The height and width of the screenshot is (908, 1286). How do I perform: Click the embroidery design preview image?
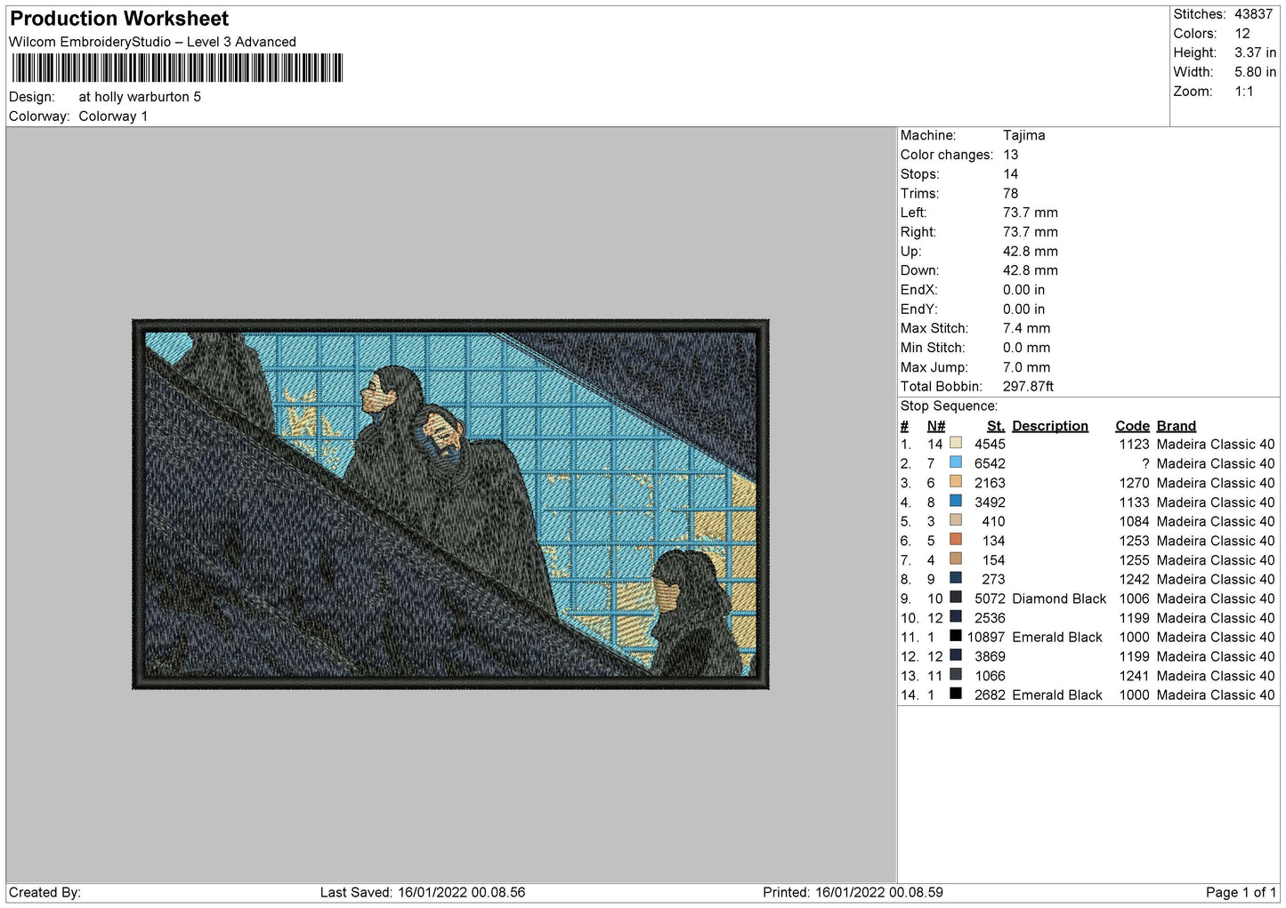coord(450,504)
